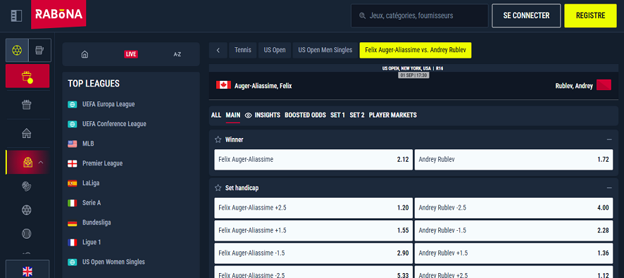Click the Canada flag next to Auger-Aliassime
Image resolution: width=624 pixels, height=278 pixels.
coord(224,85)
